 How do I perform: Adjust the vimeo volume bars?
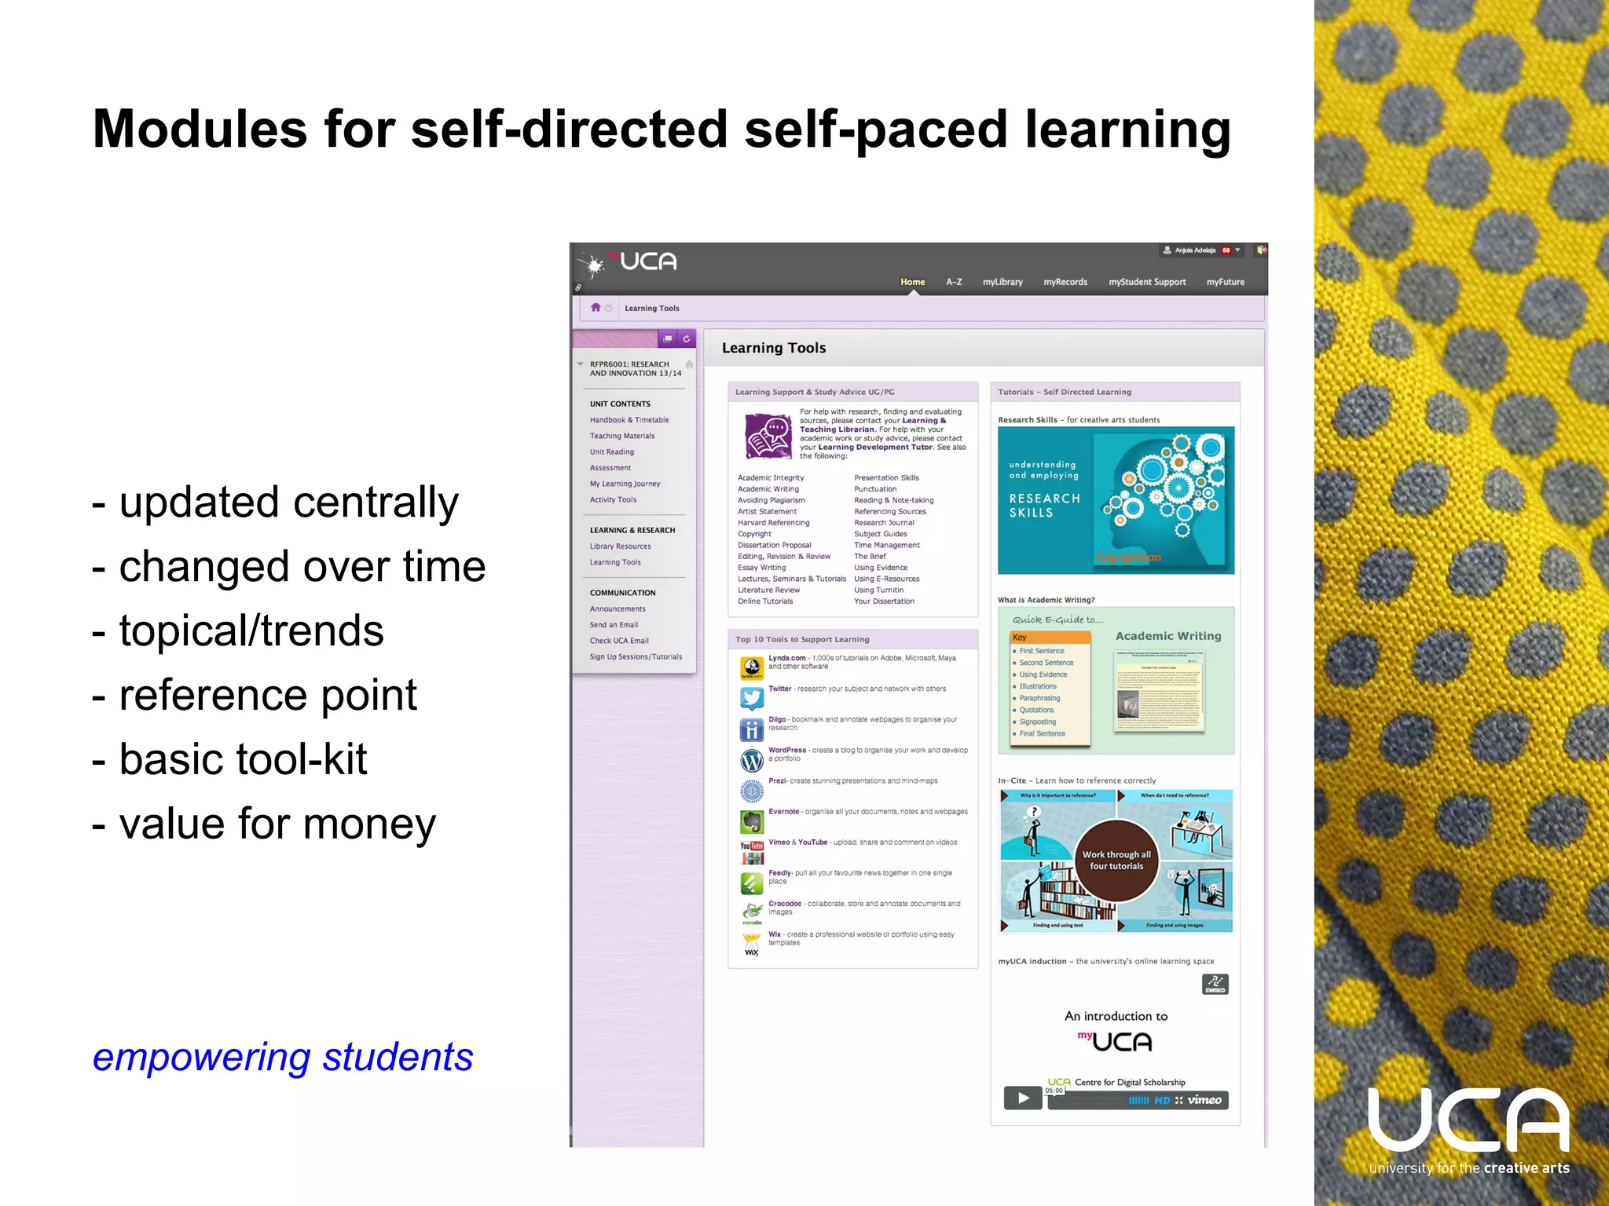[x=1138, y=1100]
